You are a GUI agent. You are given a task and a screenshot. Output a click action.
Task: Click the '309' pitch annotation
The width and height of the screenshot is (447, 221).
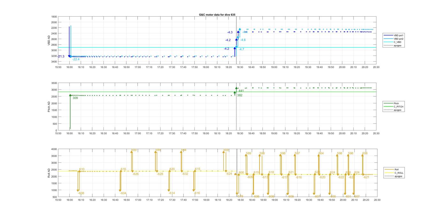click(x=75, y=98)
